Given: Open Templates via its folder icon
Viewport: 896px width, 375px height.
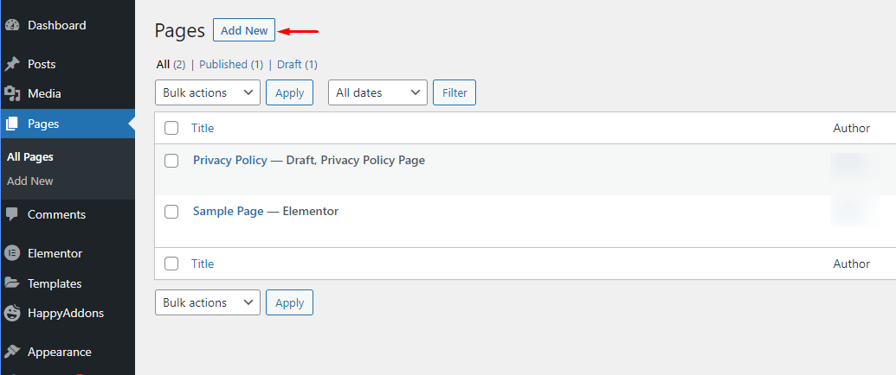Looking at the screenshot, I should point(12,283).
